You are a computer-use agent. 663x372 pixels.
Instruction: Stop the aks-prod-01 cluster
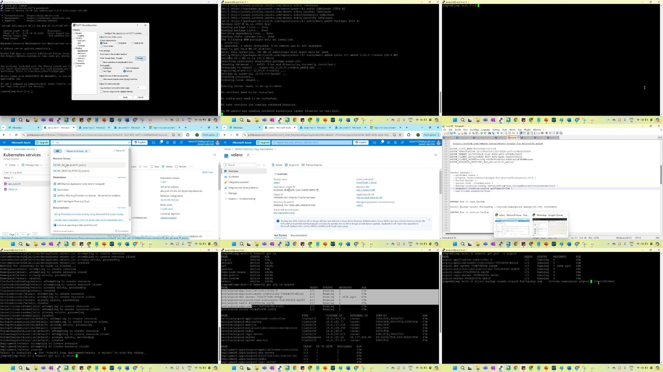(x=155, y=167)
